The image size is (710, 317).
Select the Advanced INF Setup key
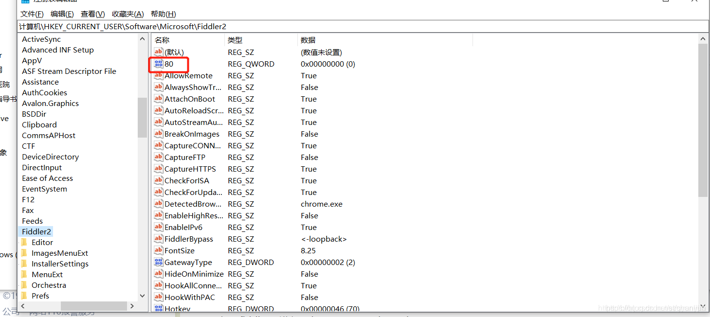pos(58,50)
